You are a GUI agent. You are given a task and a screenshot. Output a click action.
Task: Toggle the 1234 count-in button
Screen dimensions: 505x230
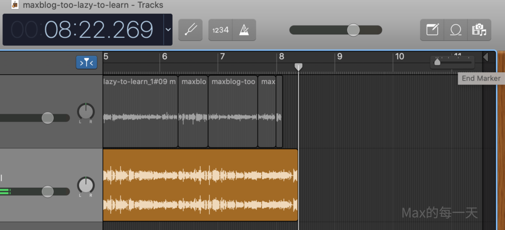coord(220,30)
